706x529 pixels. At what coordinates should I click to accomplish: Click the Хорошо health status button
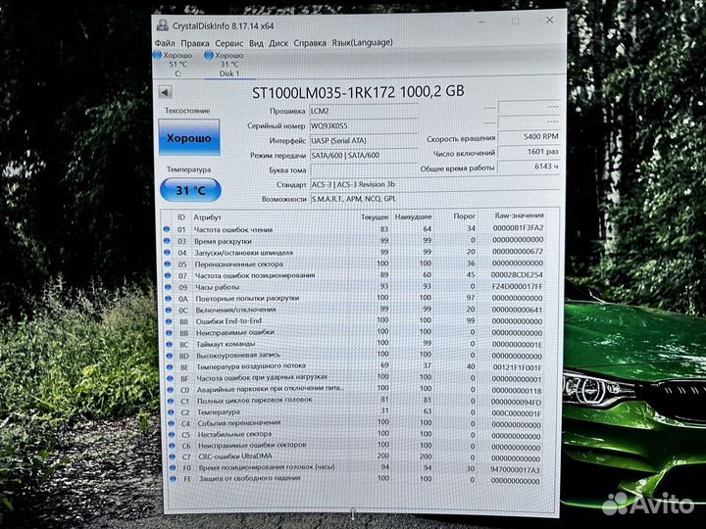pos(189,138)
